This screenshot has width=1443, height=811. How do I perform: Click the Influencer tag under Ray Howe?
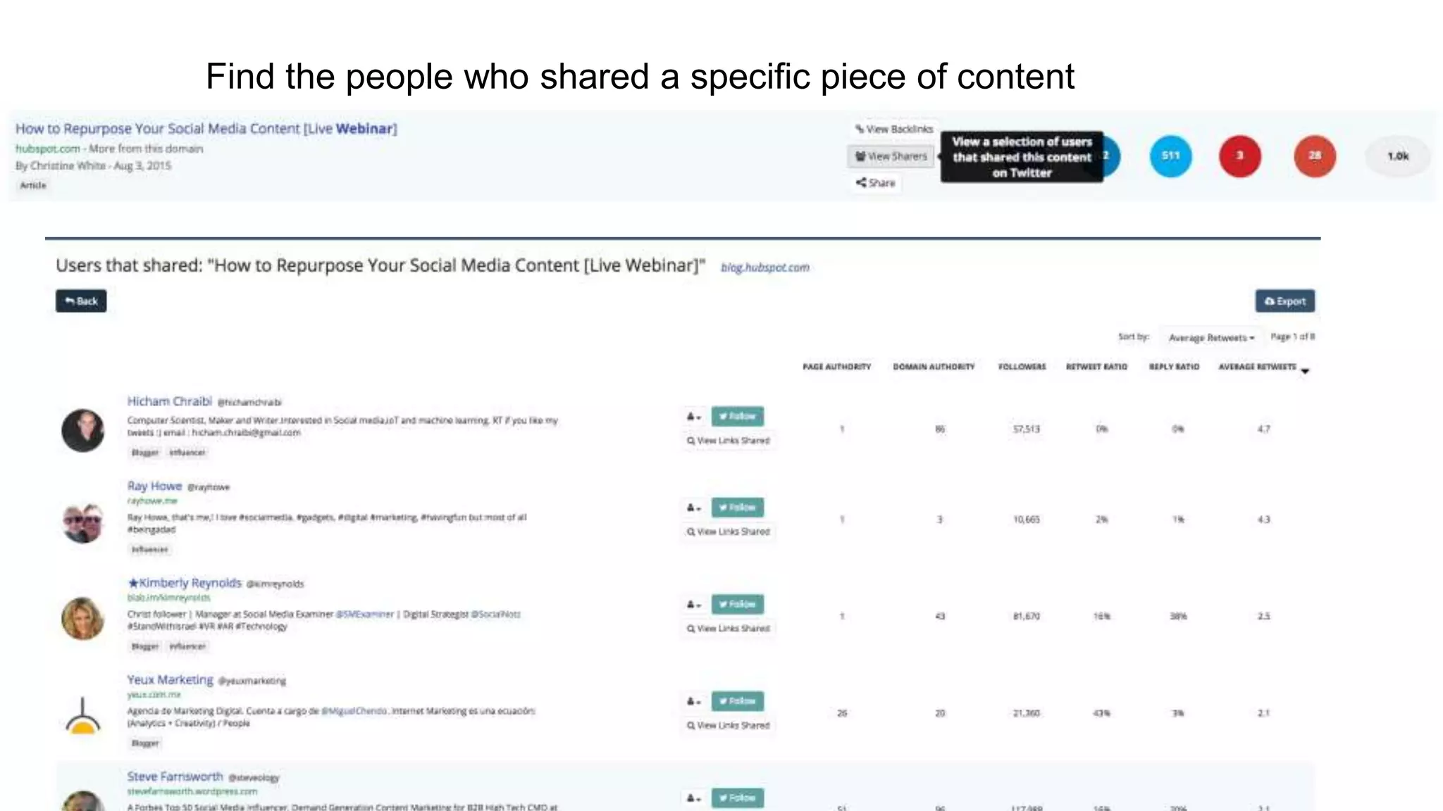(149, 549)
